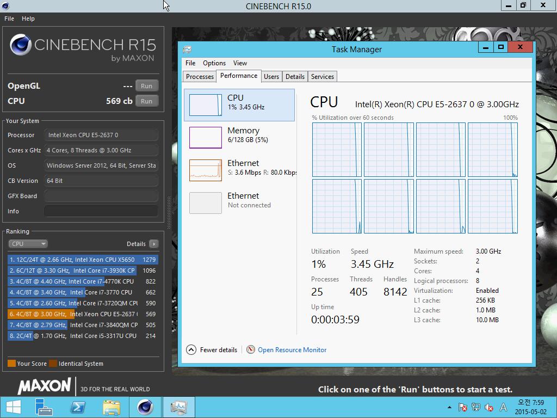The height and width of the screenshot is (418, 557).
Task: Click the Cores x GHz field
Action: pyautogui.click(x=101, y=150)
